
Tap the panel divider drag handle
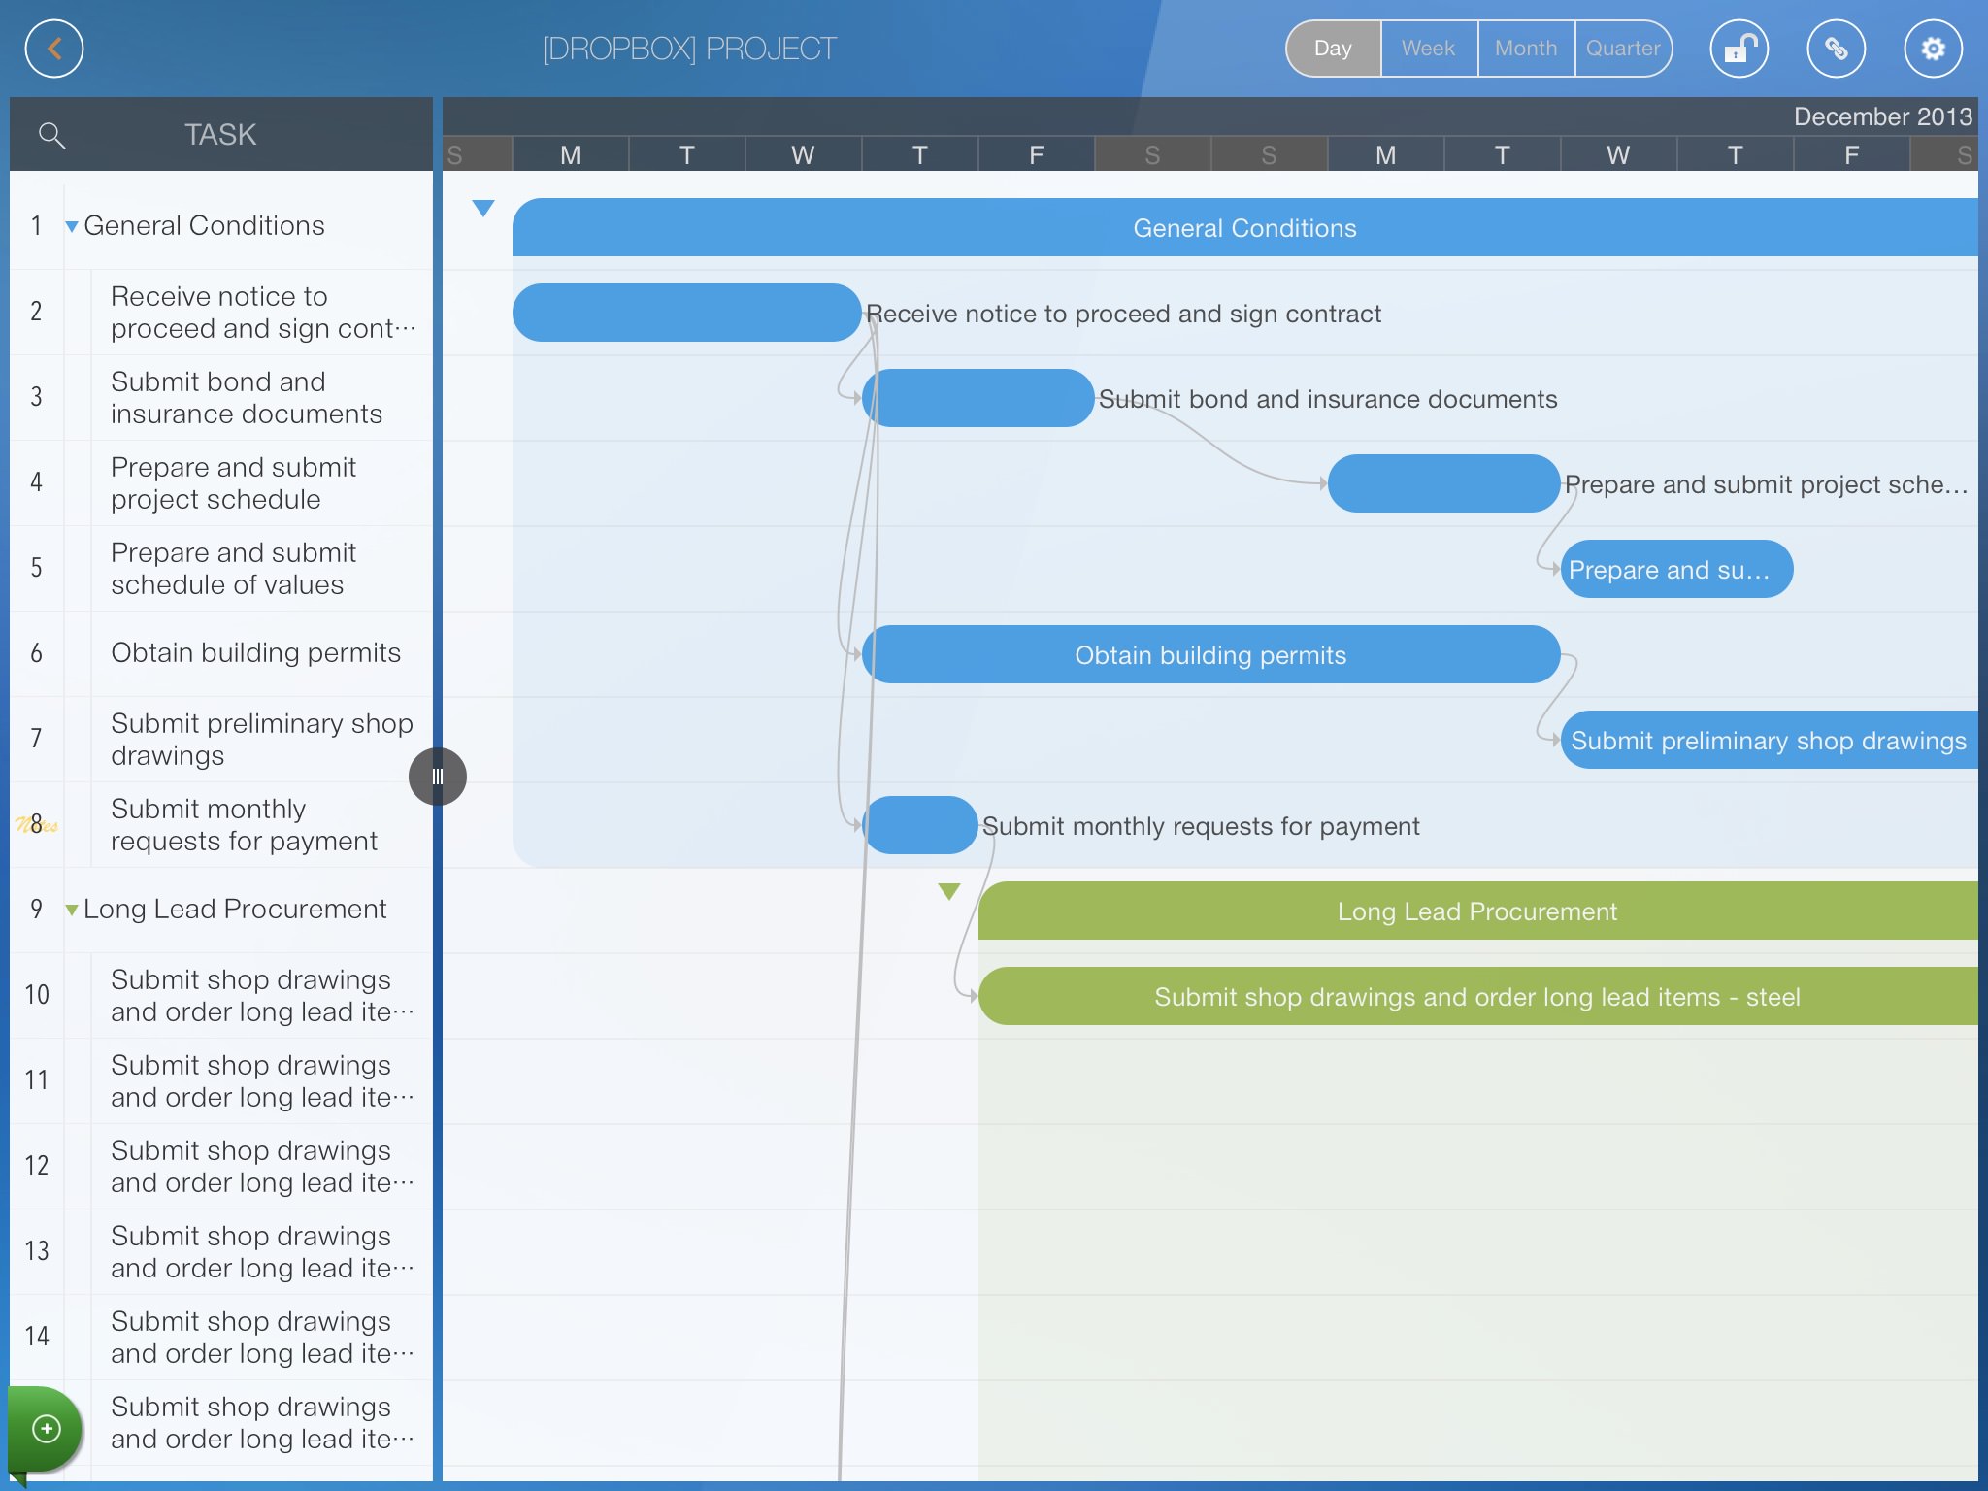pos(438,777)
